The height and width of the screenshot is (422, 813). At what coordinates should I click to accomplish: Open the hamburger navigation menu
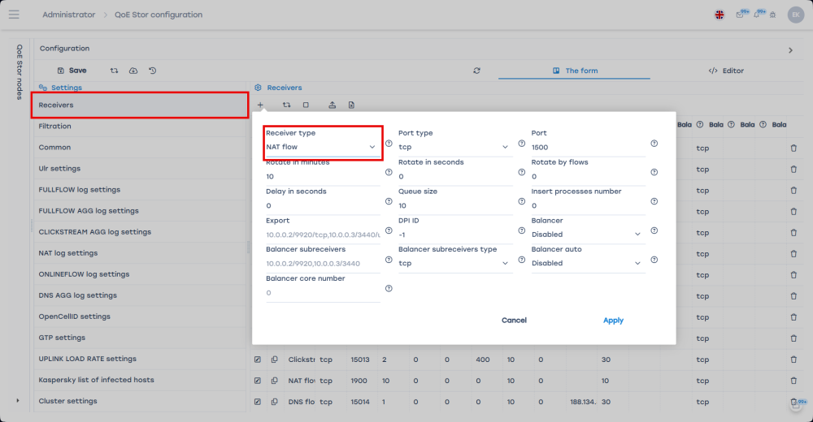14,15
